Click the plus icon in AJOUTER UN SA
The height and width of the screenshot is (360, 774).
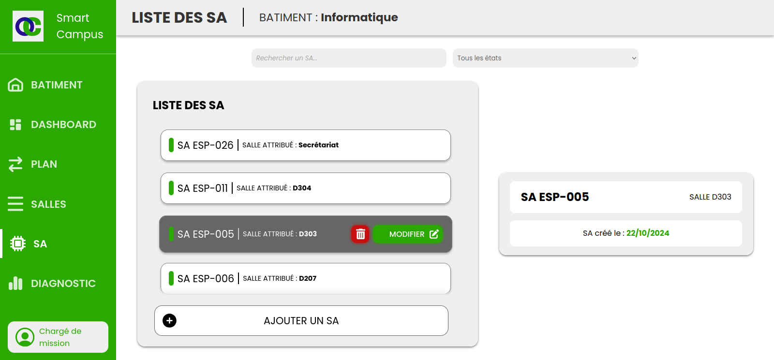[169, 320]
